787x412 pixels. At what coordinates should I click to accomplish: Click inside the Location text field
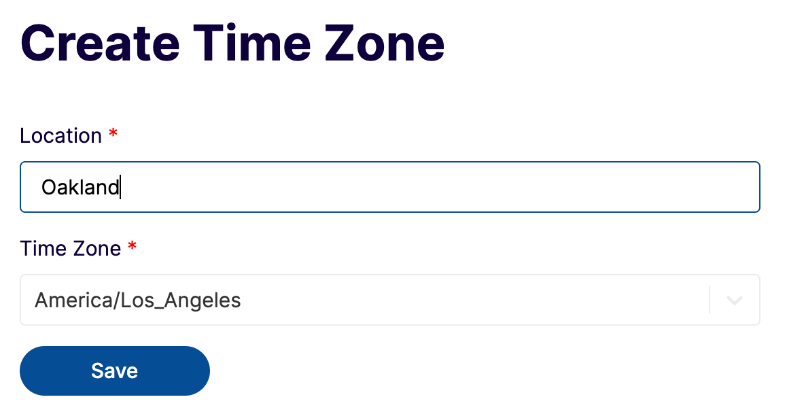coord(340,187)
